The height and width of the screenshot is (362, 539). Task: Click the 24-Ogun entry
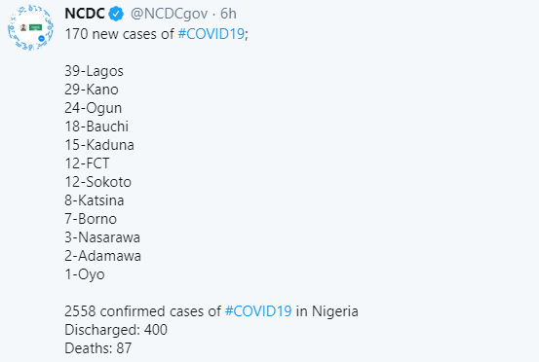[94, 108]
